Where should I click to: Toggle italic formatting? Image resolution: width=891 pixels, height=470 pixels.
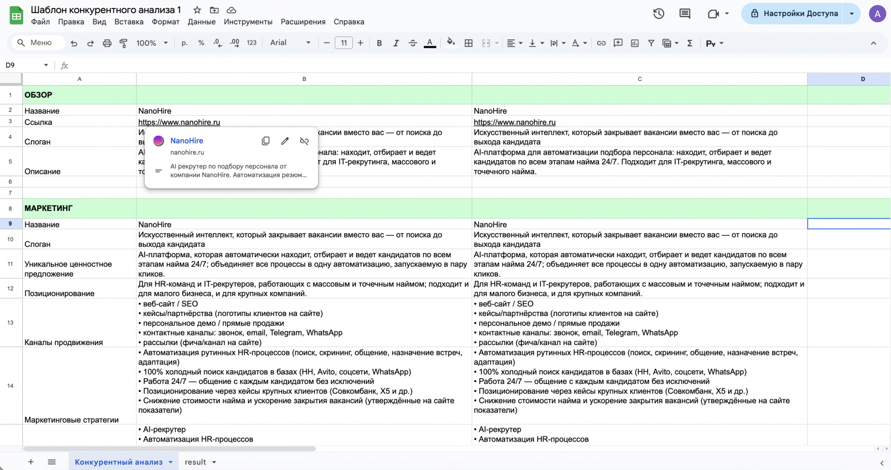click(x=396, y=43)
